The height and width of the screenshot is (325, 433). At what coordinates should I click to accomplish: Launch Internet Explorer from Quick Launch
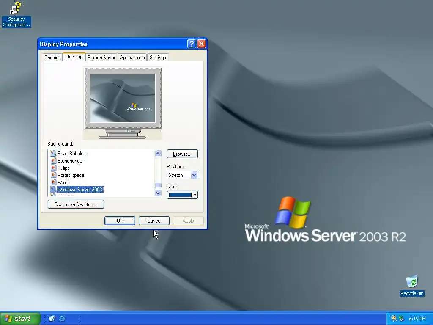click(62, 319)
